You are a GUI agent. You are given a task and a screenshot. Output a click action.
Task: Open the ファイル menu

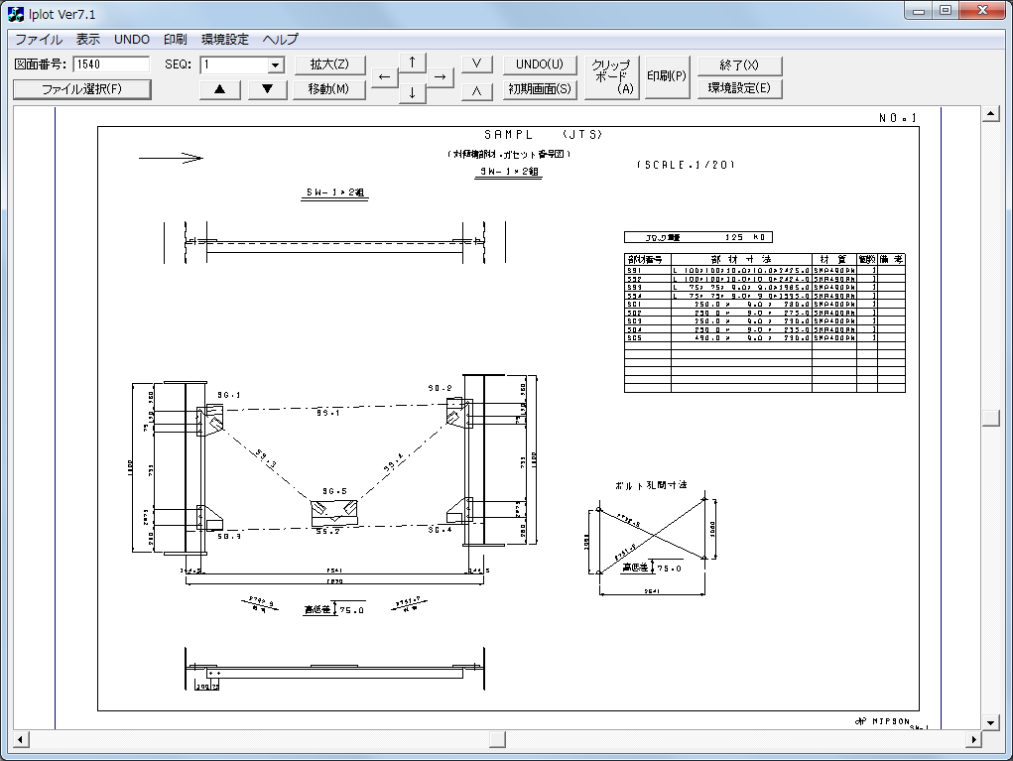(38, 40)
